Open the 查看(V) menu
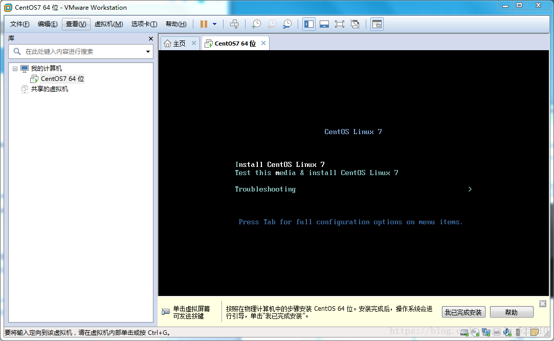The height and width of the screenshot is (341, 554). point(76,24)
